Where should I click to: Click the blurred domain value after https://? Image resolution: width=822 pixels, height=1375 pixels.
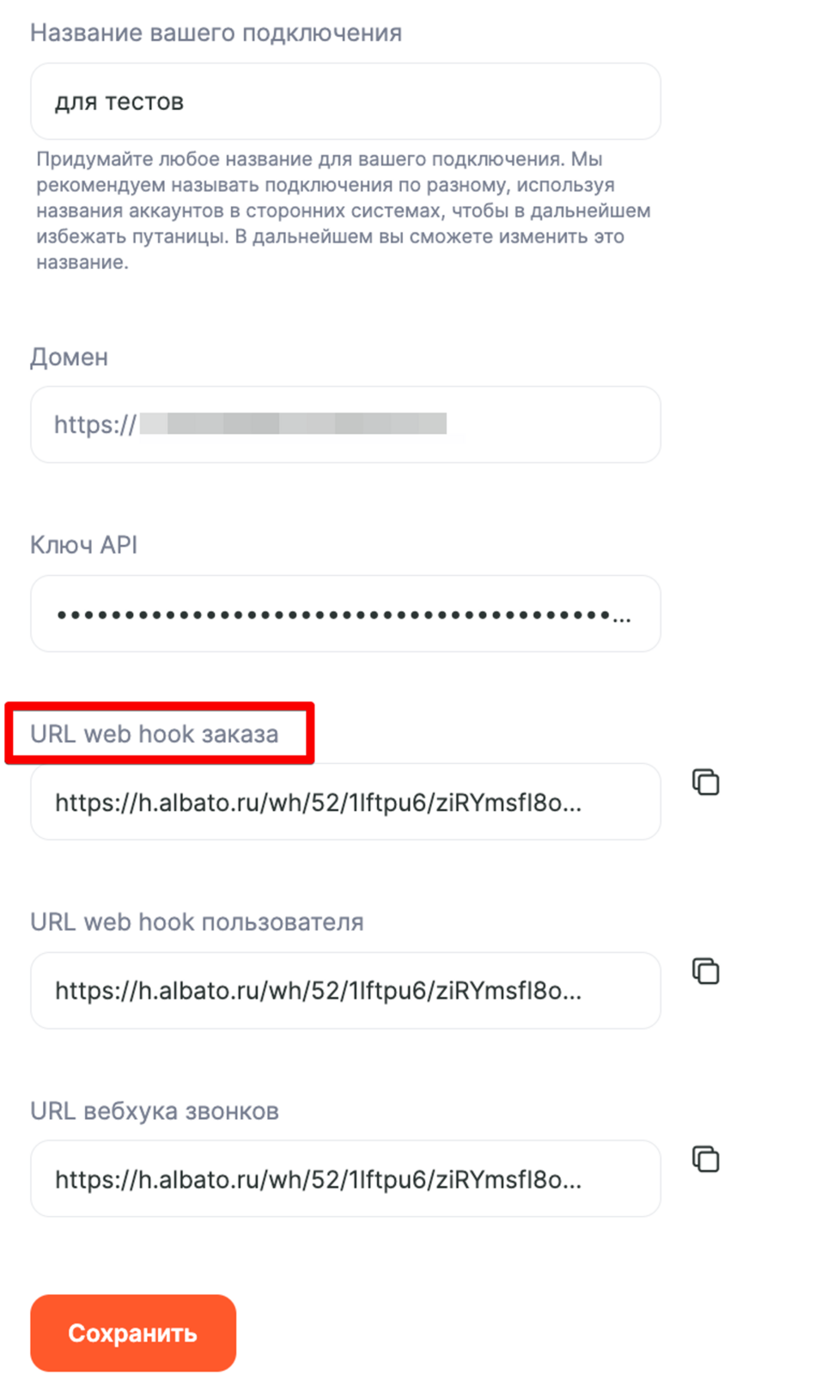click(x=293, y=424)
